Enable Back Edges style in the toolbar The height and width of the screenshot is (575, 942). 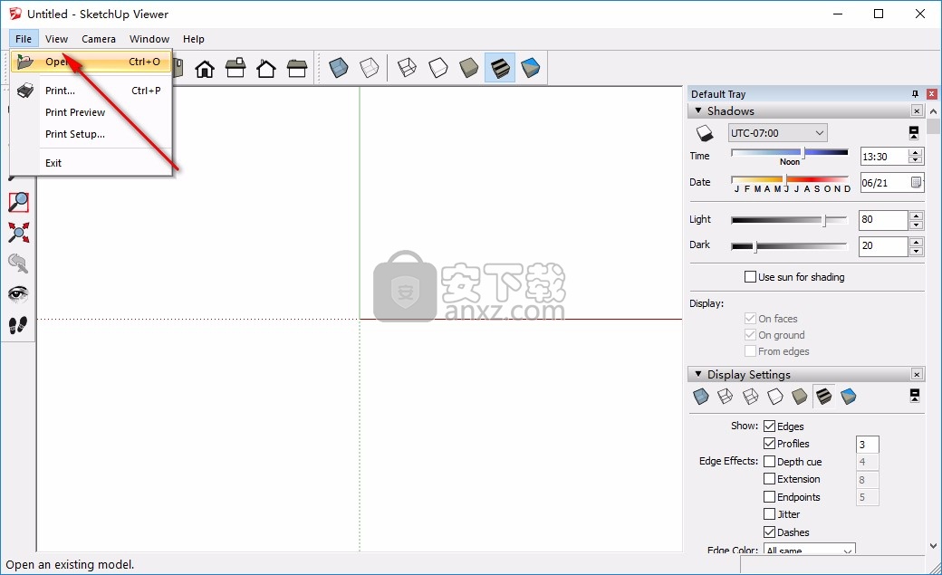pos(370,67)
